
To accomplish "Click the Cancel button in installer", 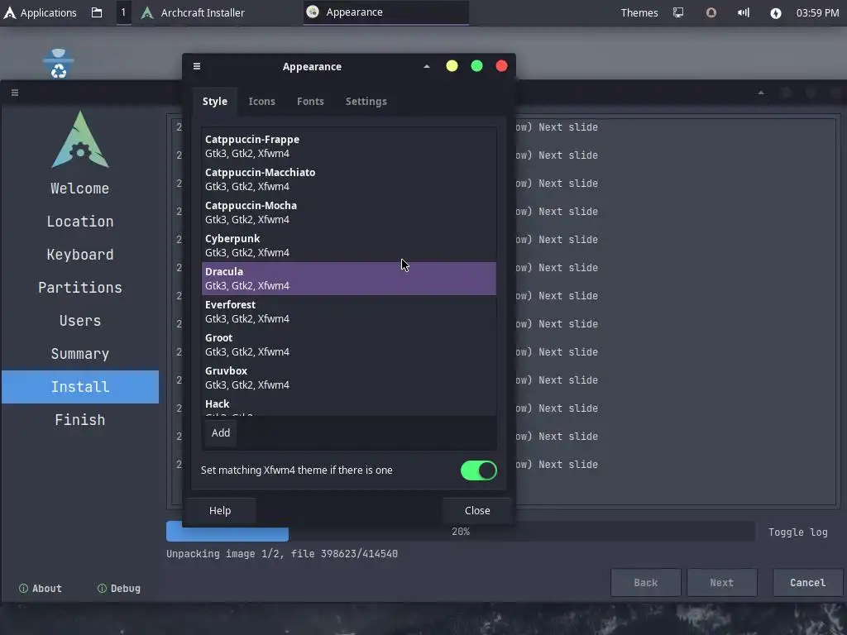I will pyautogui.click(x=807, y=583).
